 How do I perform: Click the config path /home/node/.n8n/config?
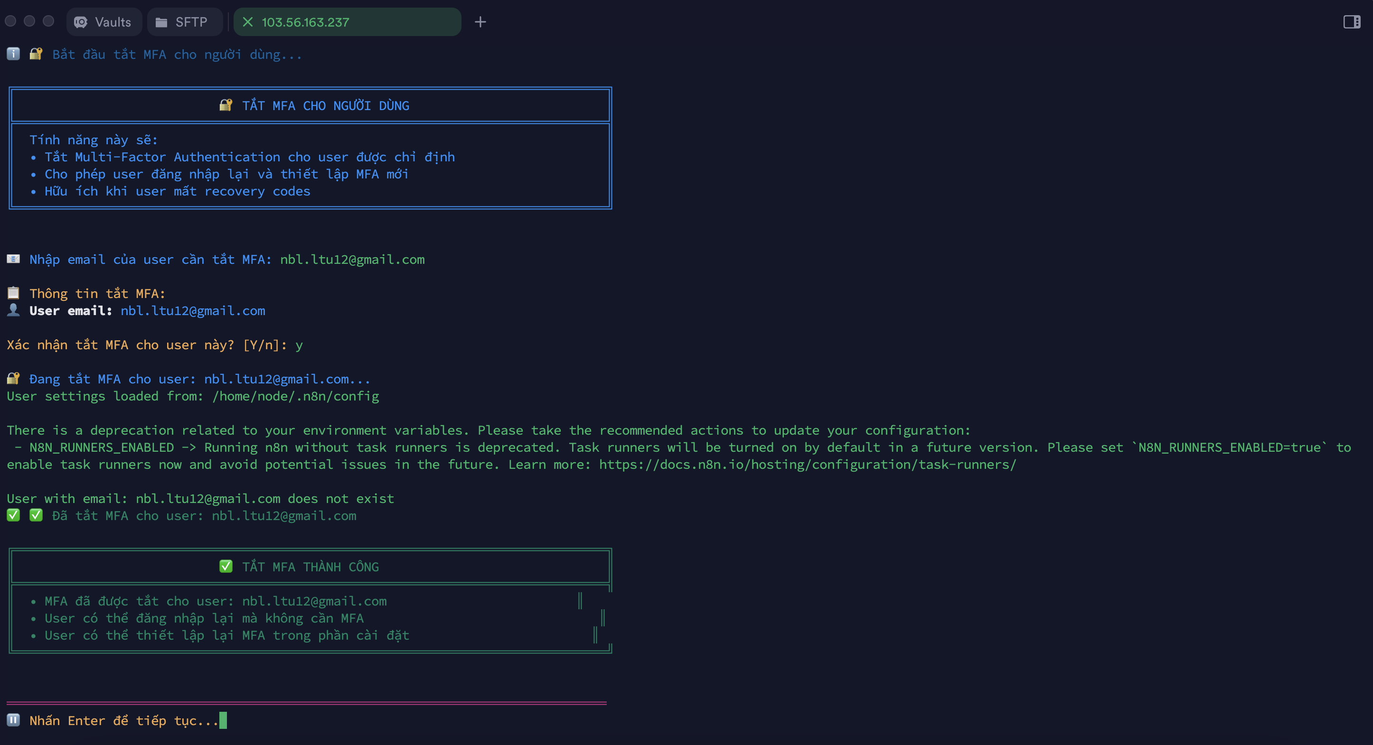(x=296, y=396)
